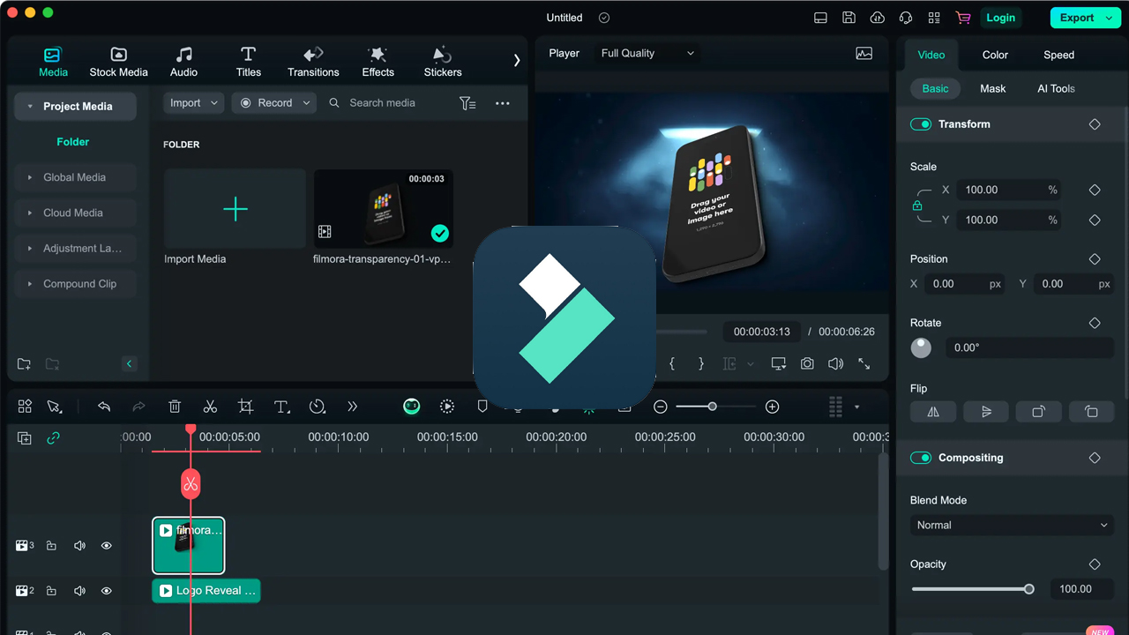The image size is (1129, 635).
Task: Click the undo arrow in timeline toolbar
Action: 104,407
